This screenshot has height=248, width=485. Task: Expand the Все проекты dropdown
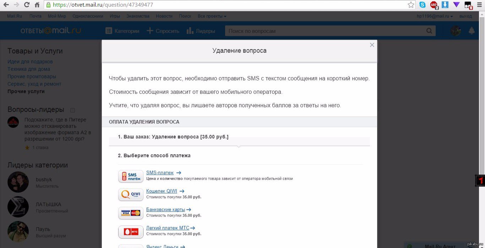tap(212, 16)
